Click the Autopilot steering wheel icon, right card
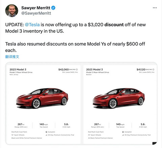This screenshot has height=148, width=162. (x=123, y=132)
